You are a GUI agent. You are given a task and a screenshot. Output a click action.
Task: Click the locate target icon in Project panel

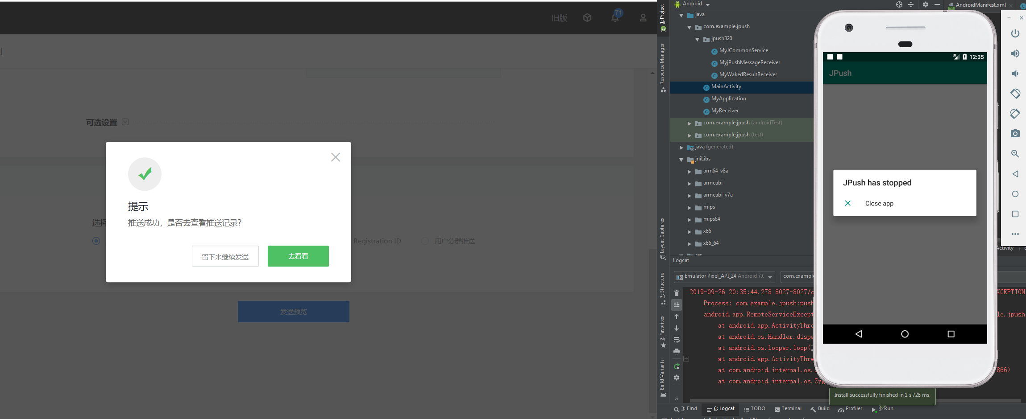899,4
